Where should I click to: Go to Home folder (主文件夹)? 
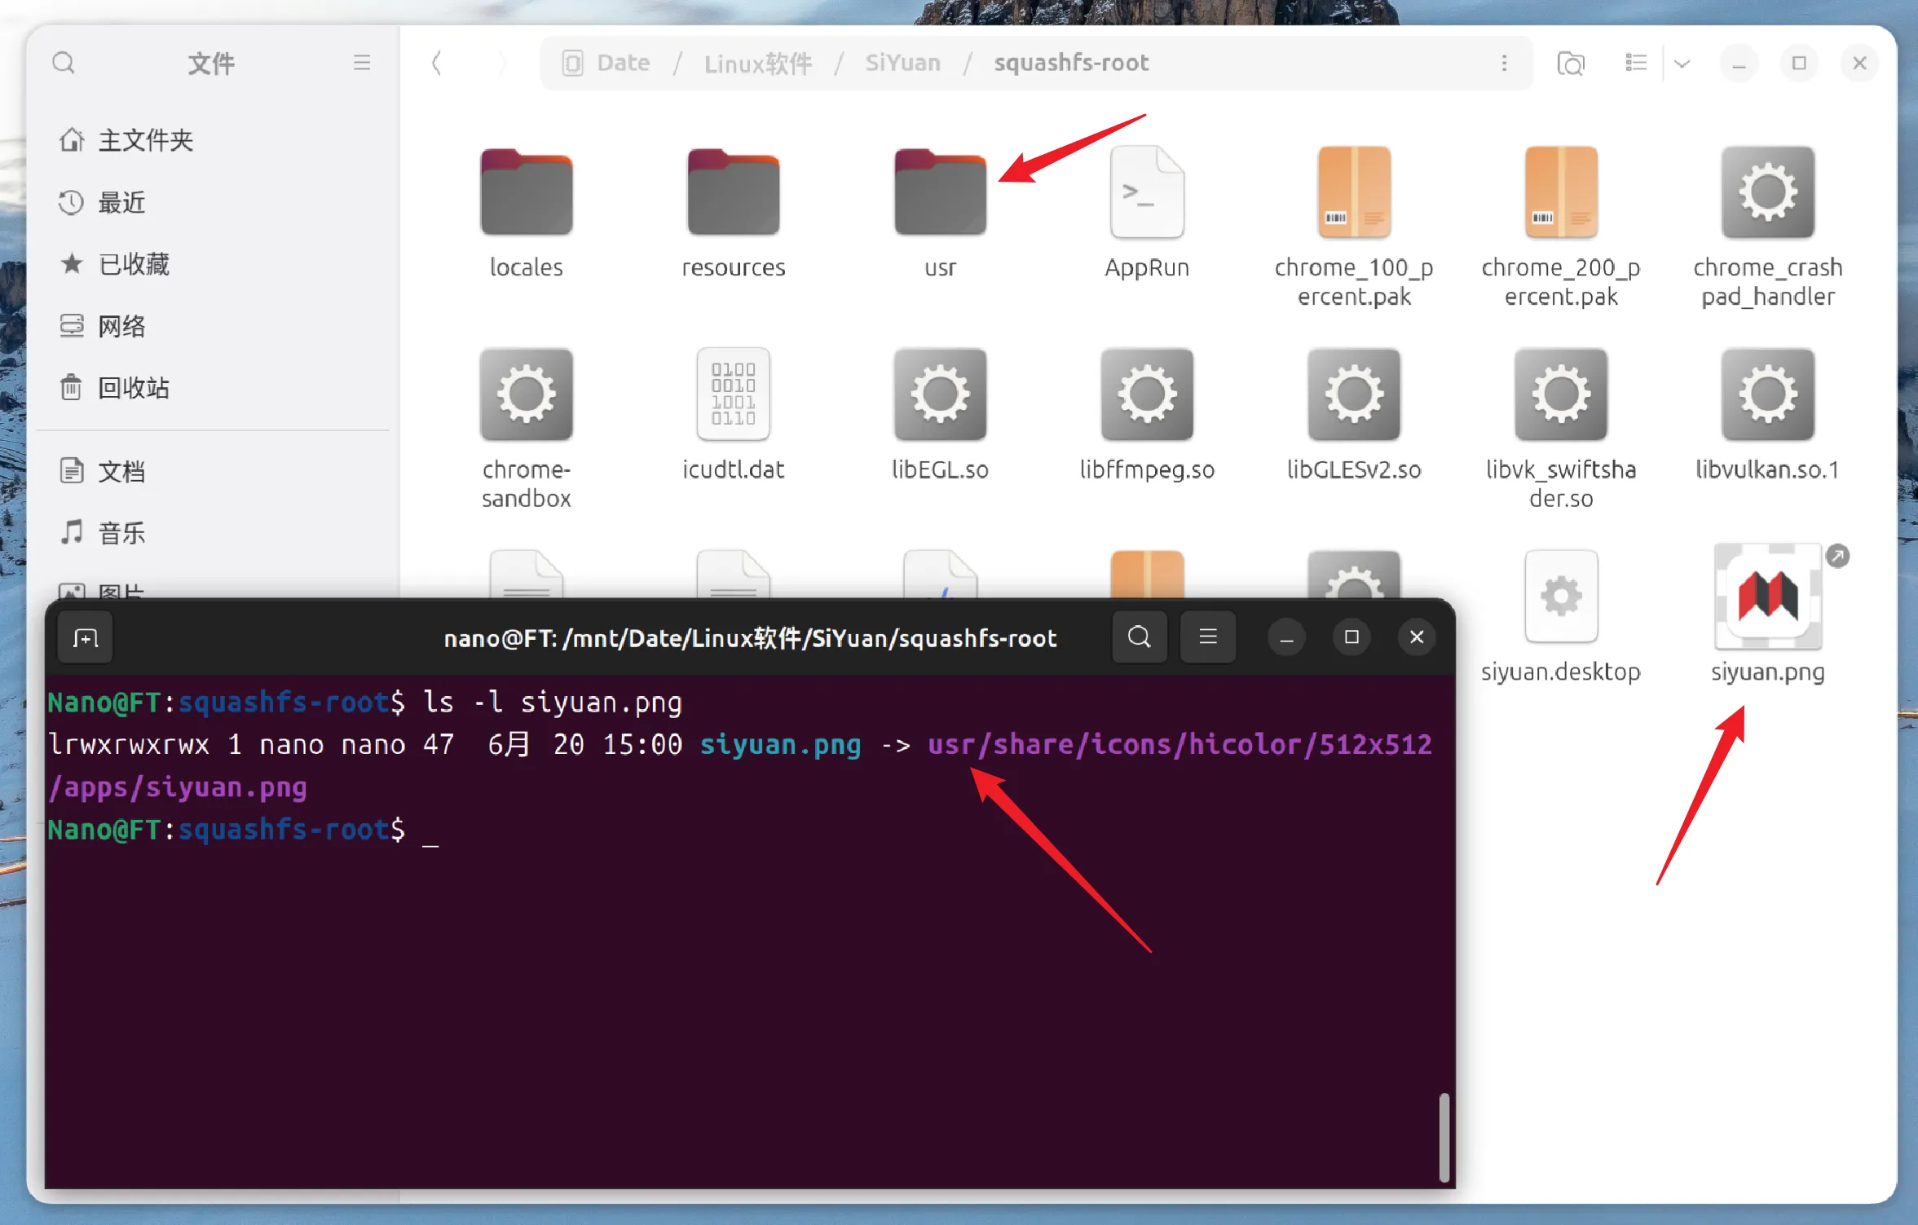click(214, 140)
